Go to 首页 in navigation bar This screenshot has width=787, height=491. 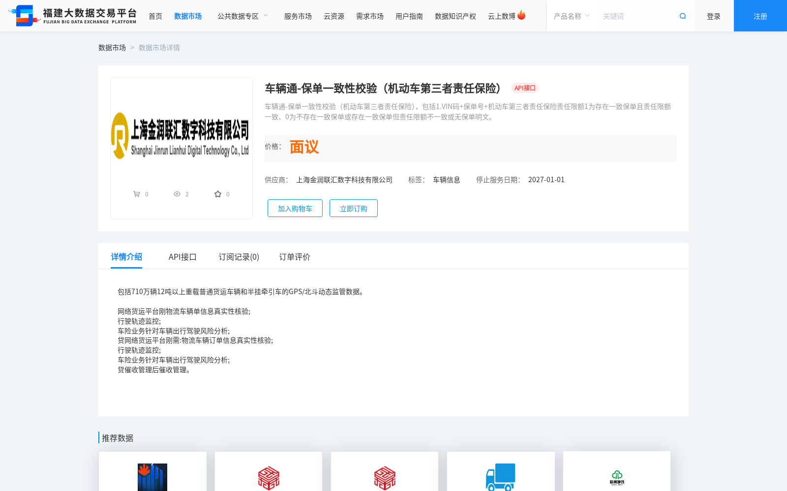[x=155, y=16]
